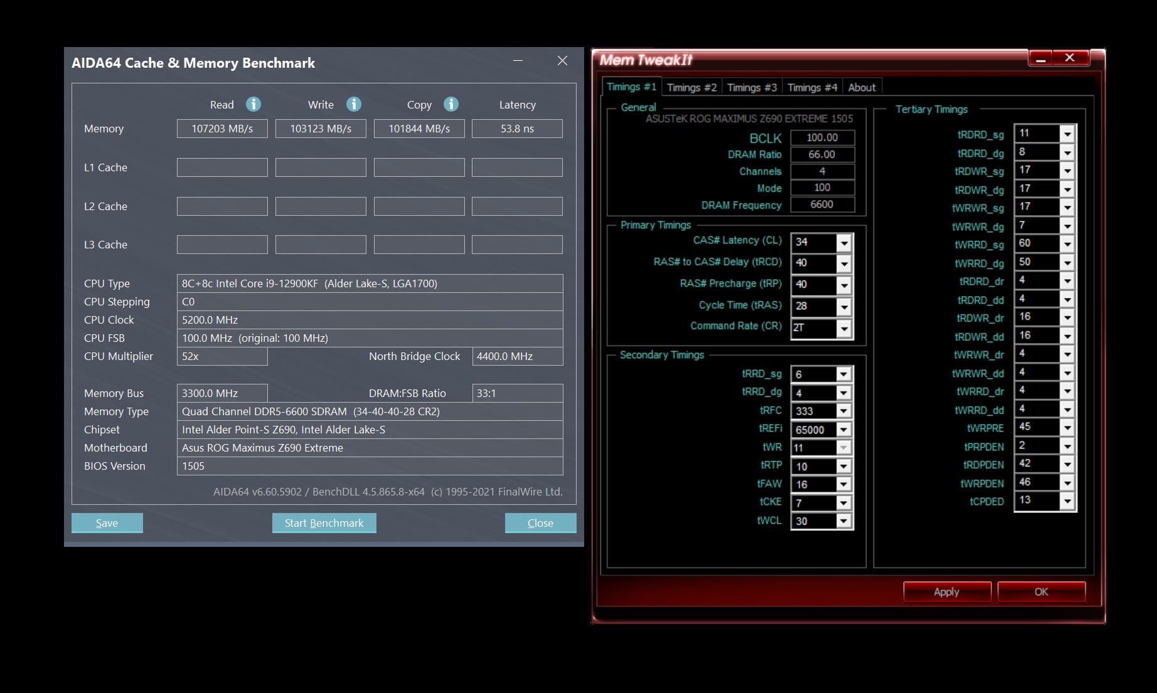Open the tWRWR_dg dropdown
Image resolution: width=1157 pixels, height=693 pixels.
(1067, 226)
